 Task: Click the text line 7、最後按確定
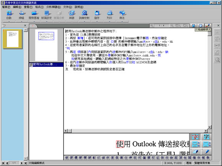75,66
